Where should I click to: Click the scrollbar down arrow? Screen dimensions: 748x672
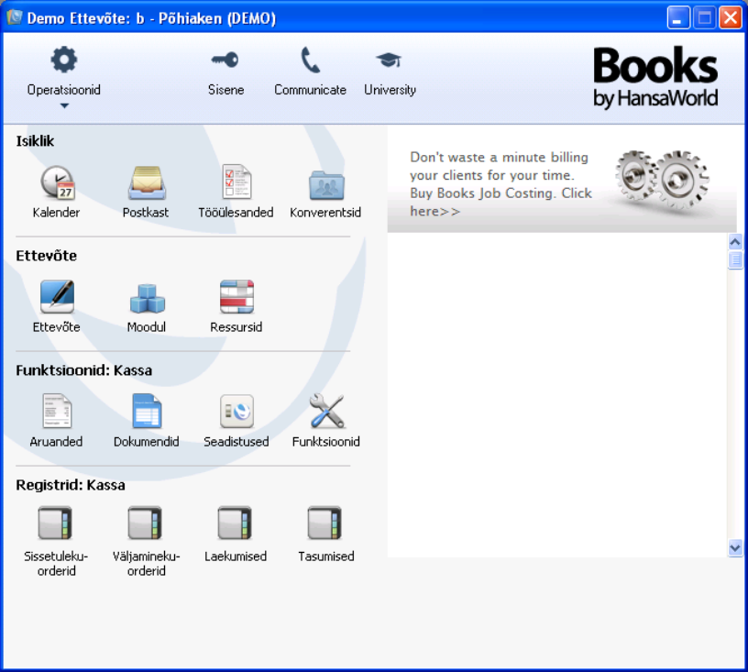(735, 548)
